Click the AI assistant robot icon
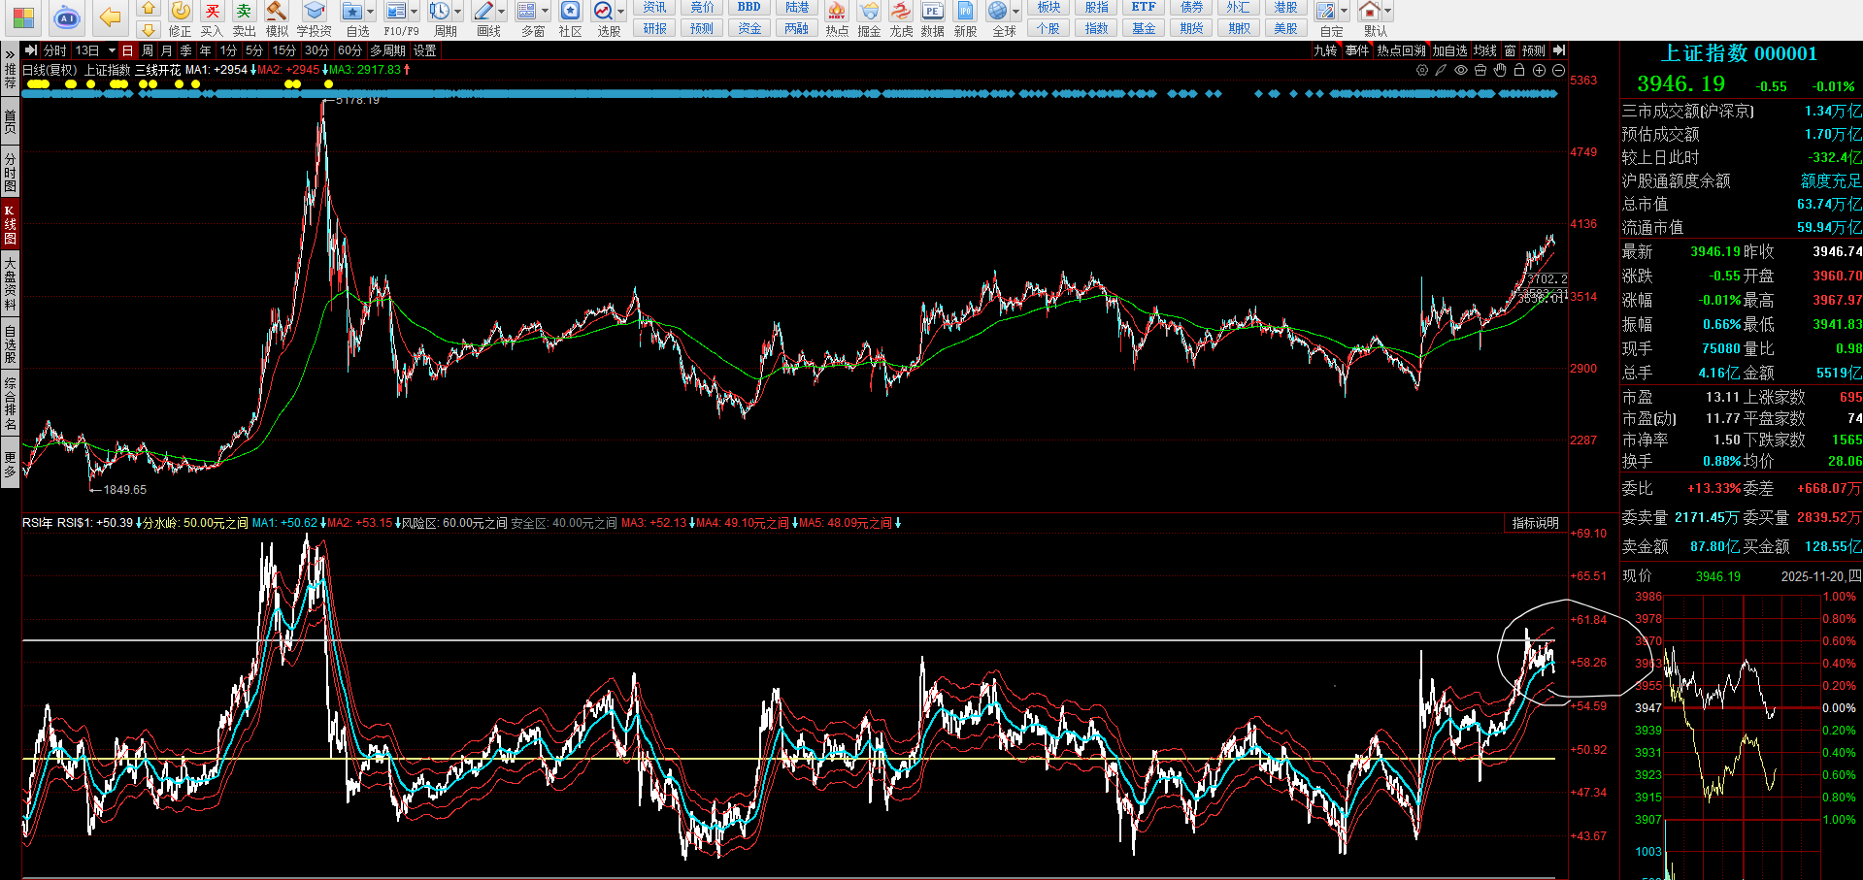 pos(66,17)
